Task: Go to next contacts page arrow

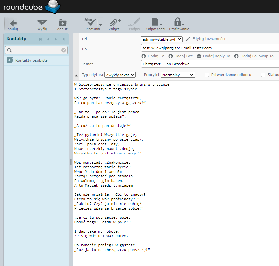Action: [x=56, y=39]
